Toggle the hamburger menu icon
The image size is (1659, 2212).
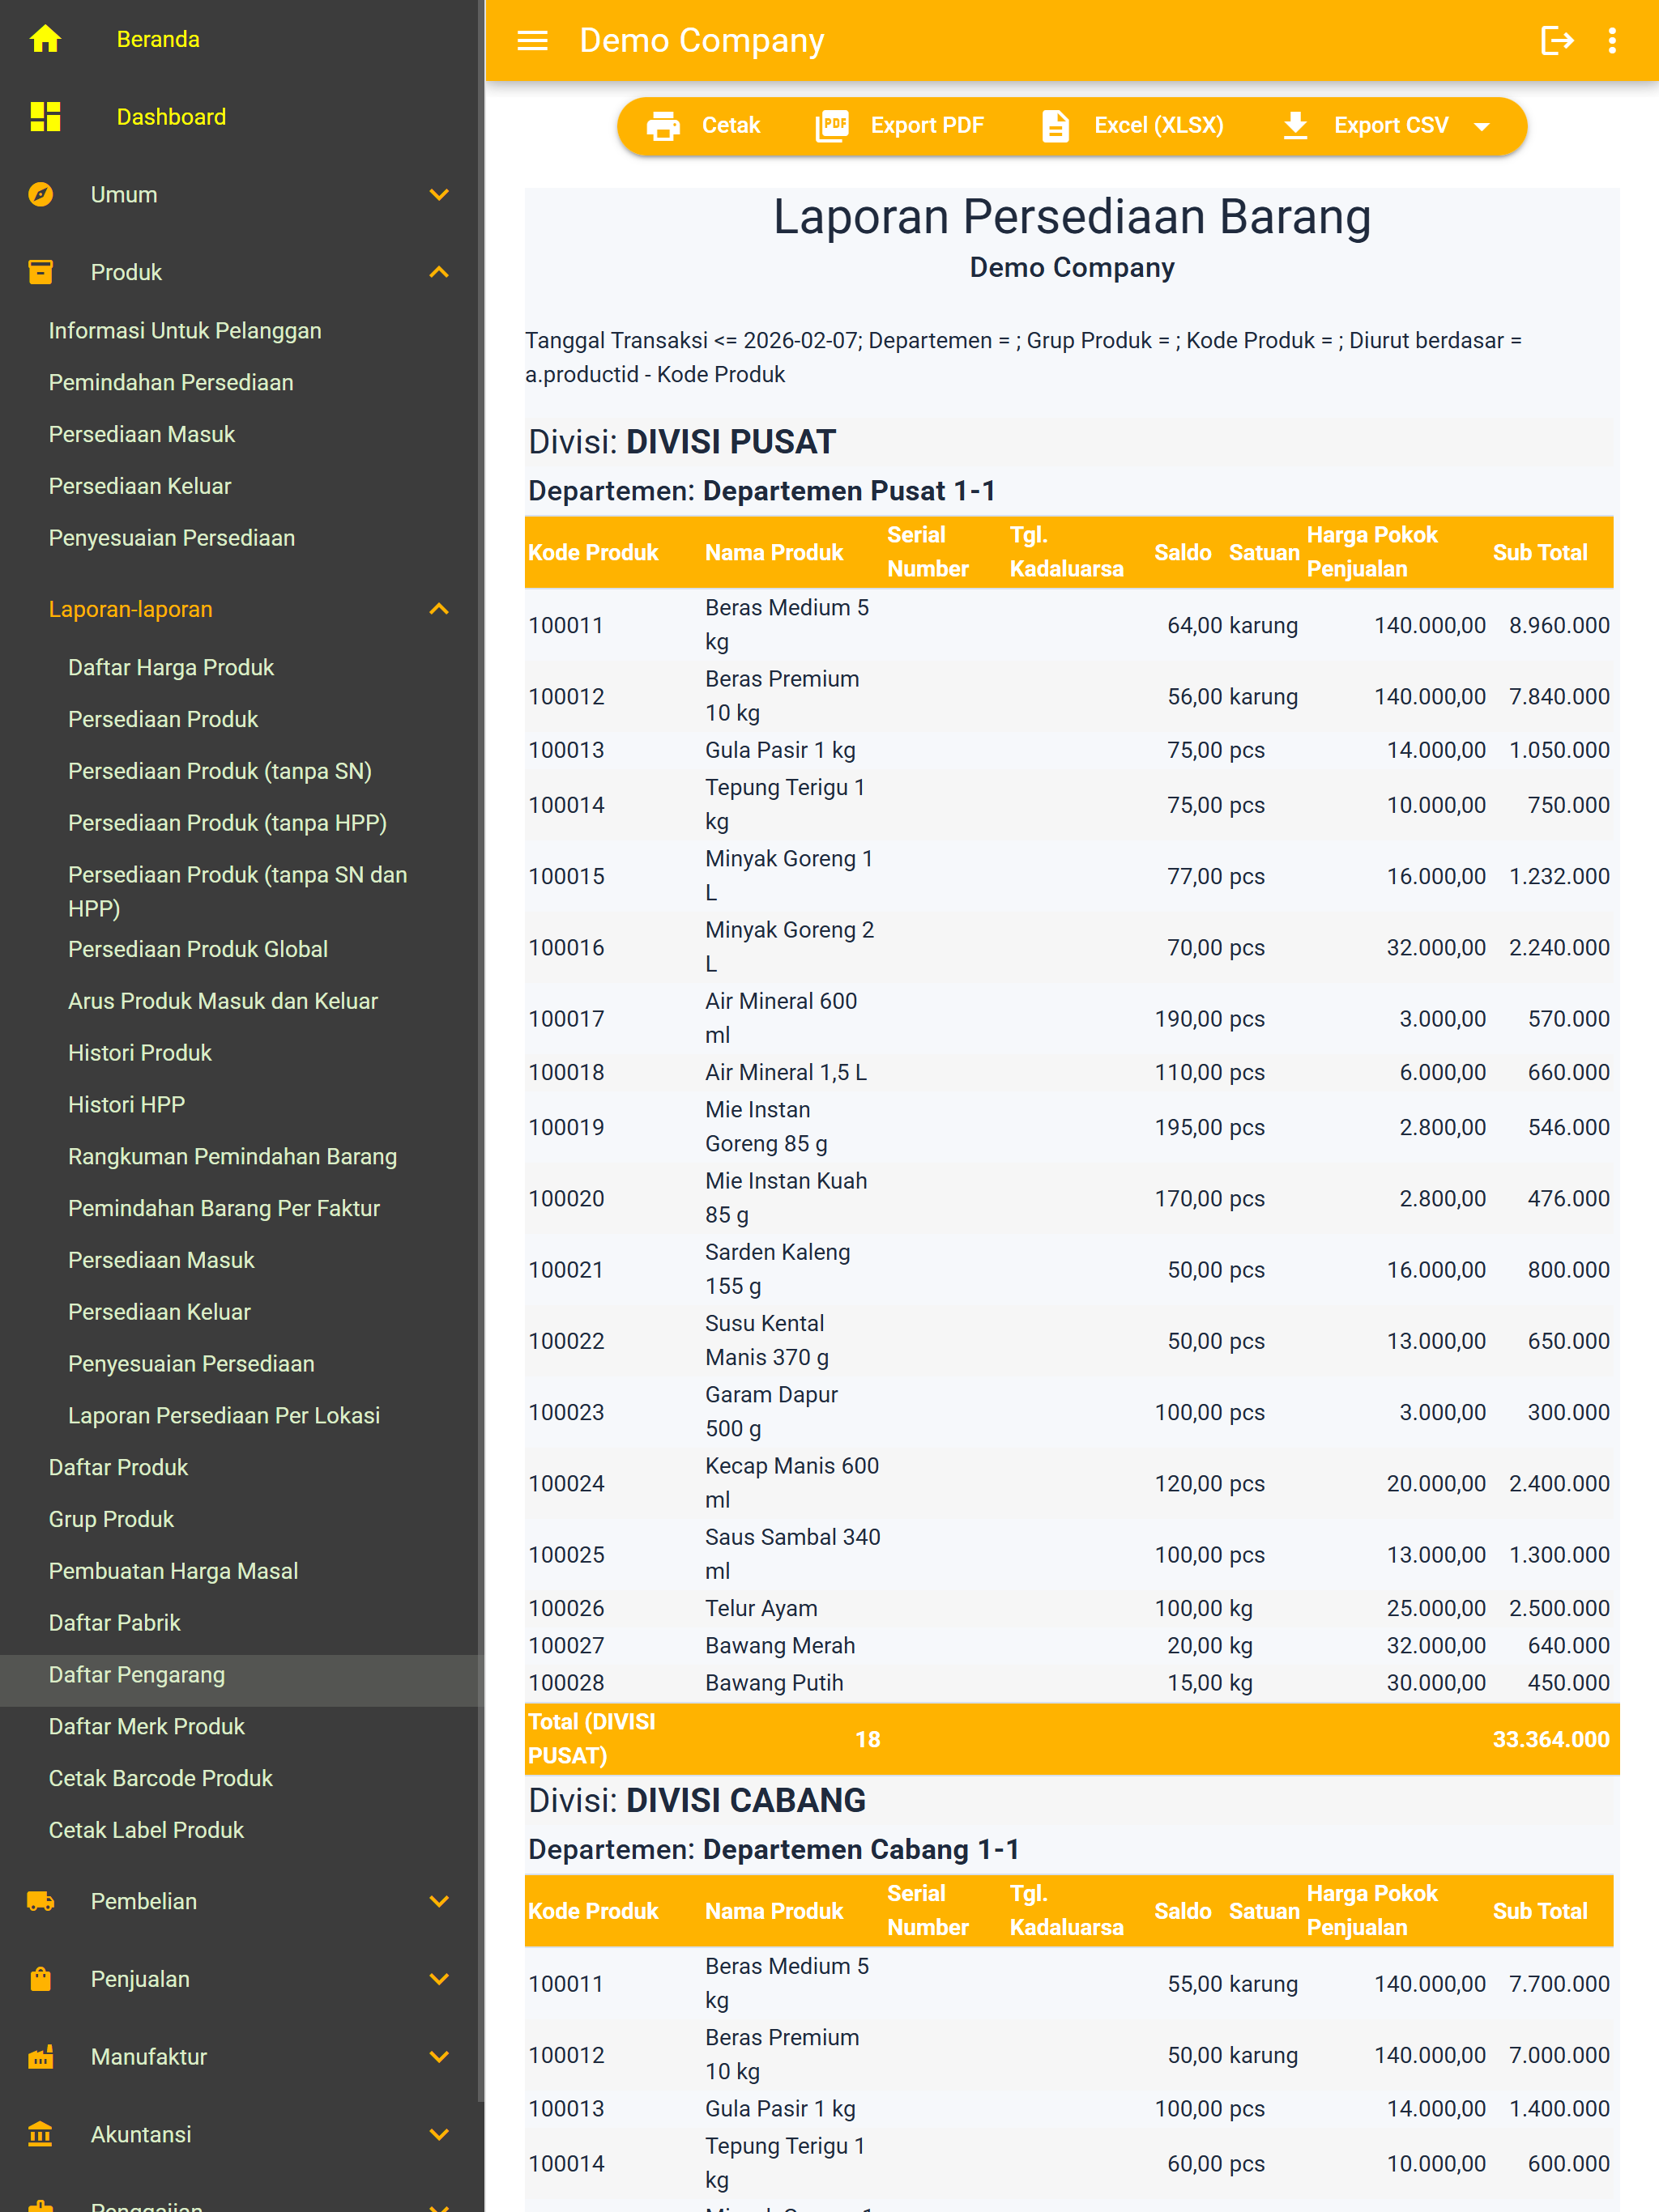(x=532, y=40)
